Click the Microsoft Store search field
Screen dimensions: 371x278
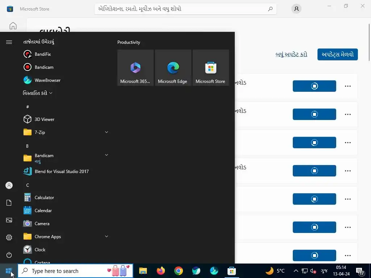185,9
